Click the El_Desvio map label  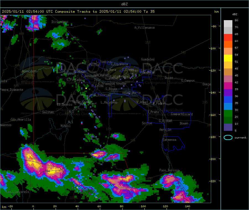65,105
